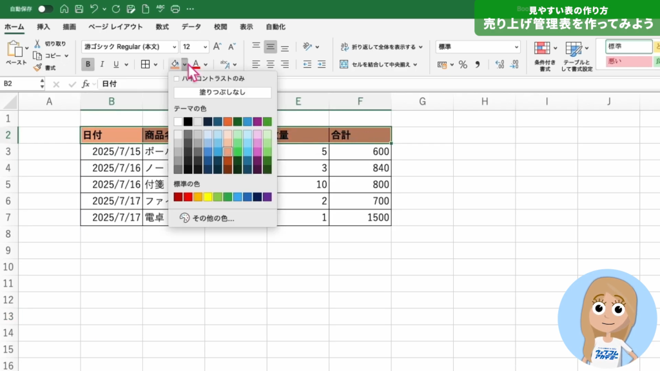This screenshot has width=660, height=371.
Task: Toggle the AutoSave switch
Action: point(45,9)
